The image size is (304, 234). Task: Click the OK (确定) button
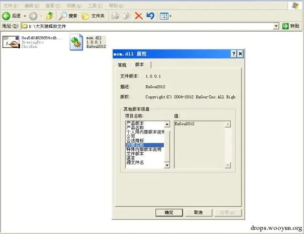[169, 212]
